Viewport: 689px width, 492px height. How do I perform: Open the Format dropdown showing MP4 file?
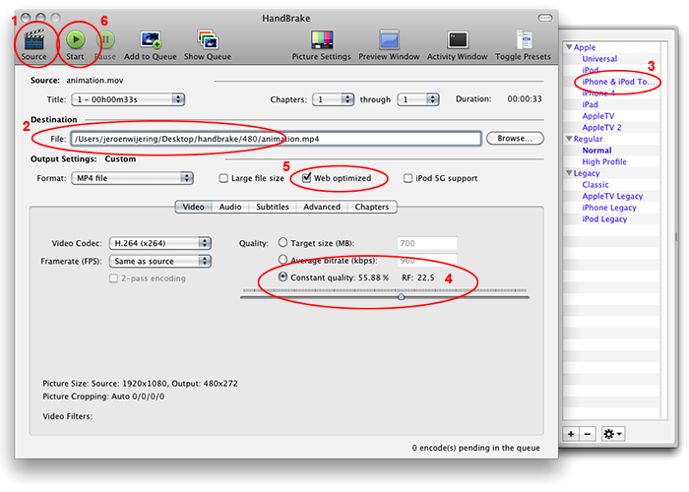(x=132, y=178)
